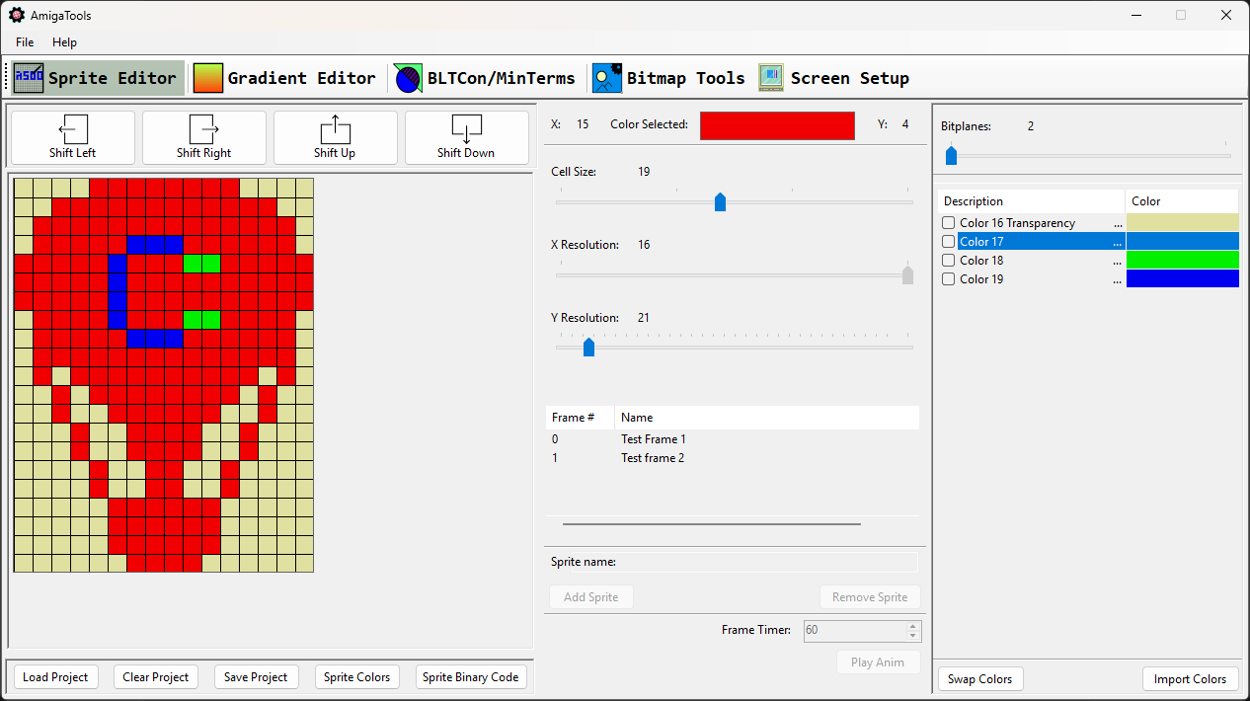The image size is (1250, 701).
Task: Select the Test Frame 1 row
Action: [732, 439]
